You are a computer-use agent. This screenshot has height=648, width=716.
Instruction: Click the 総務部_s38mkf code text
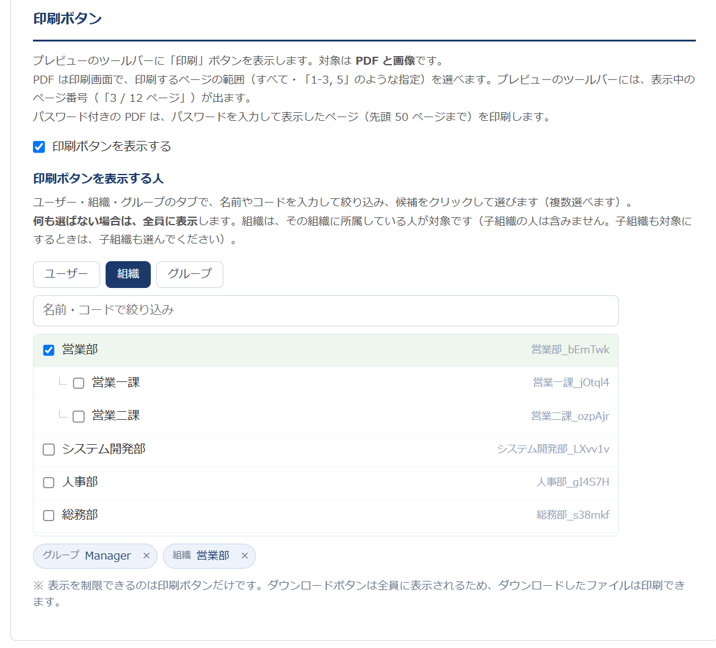(x=573, y=515)
